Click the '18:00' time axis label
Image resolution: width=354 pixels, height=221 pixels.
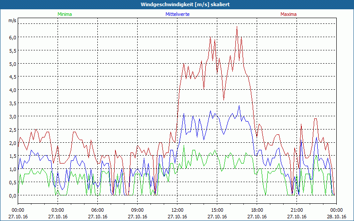[257, 210]
